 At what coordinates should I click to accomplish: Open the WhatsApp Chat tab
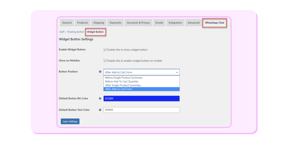click(215, 23)
